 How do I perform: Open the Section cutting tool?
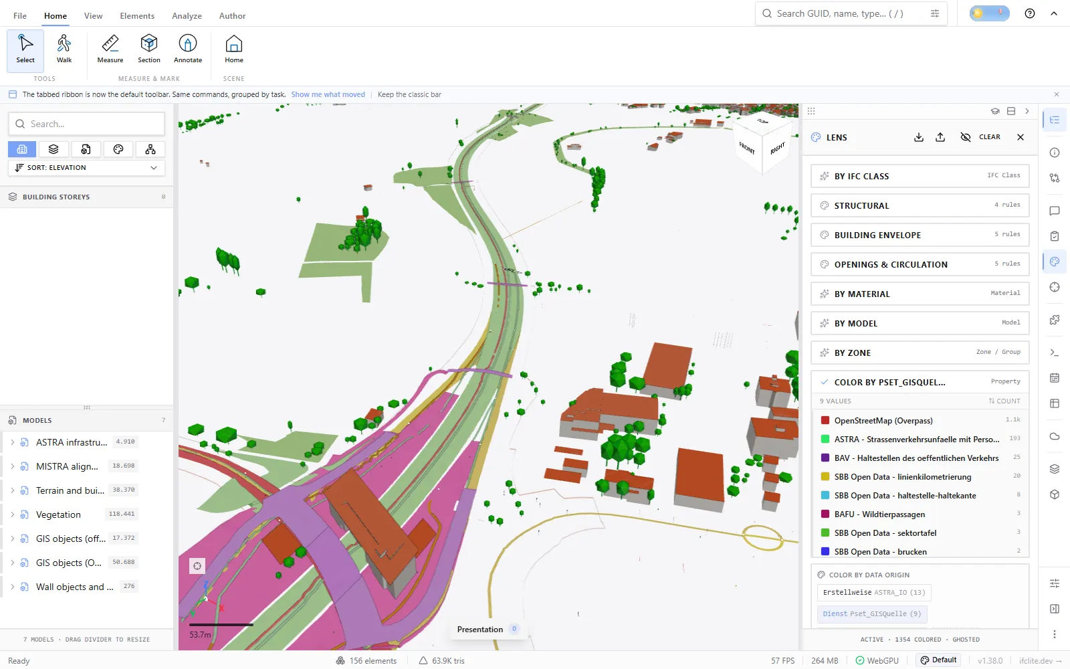(149, 50)
